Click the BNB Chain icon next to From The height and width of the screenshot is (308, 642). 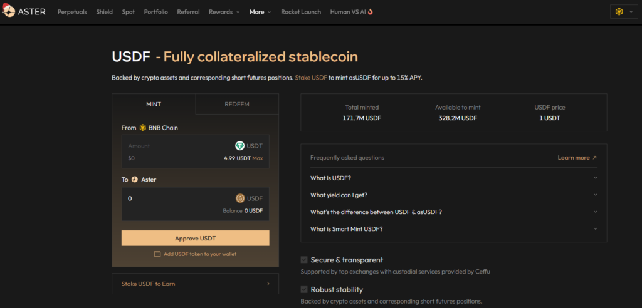(x=143, y=128)
